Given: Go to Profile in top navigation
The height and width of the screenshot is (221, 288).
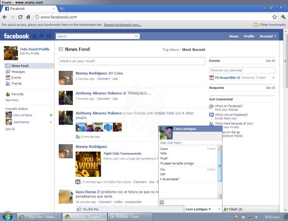Looking at the screenshot, I should point(249,36).
